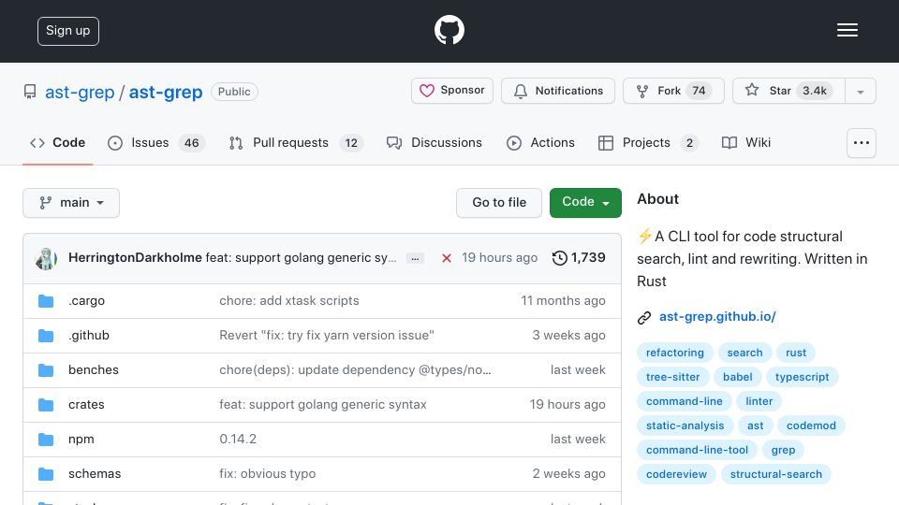Expand the green Code dropdown
899x505 pixels.
[585, 203]
